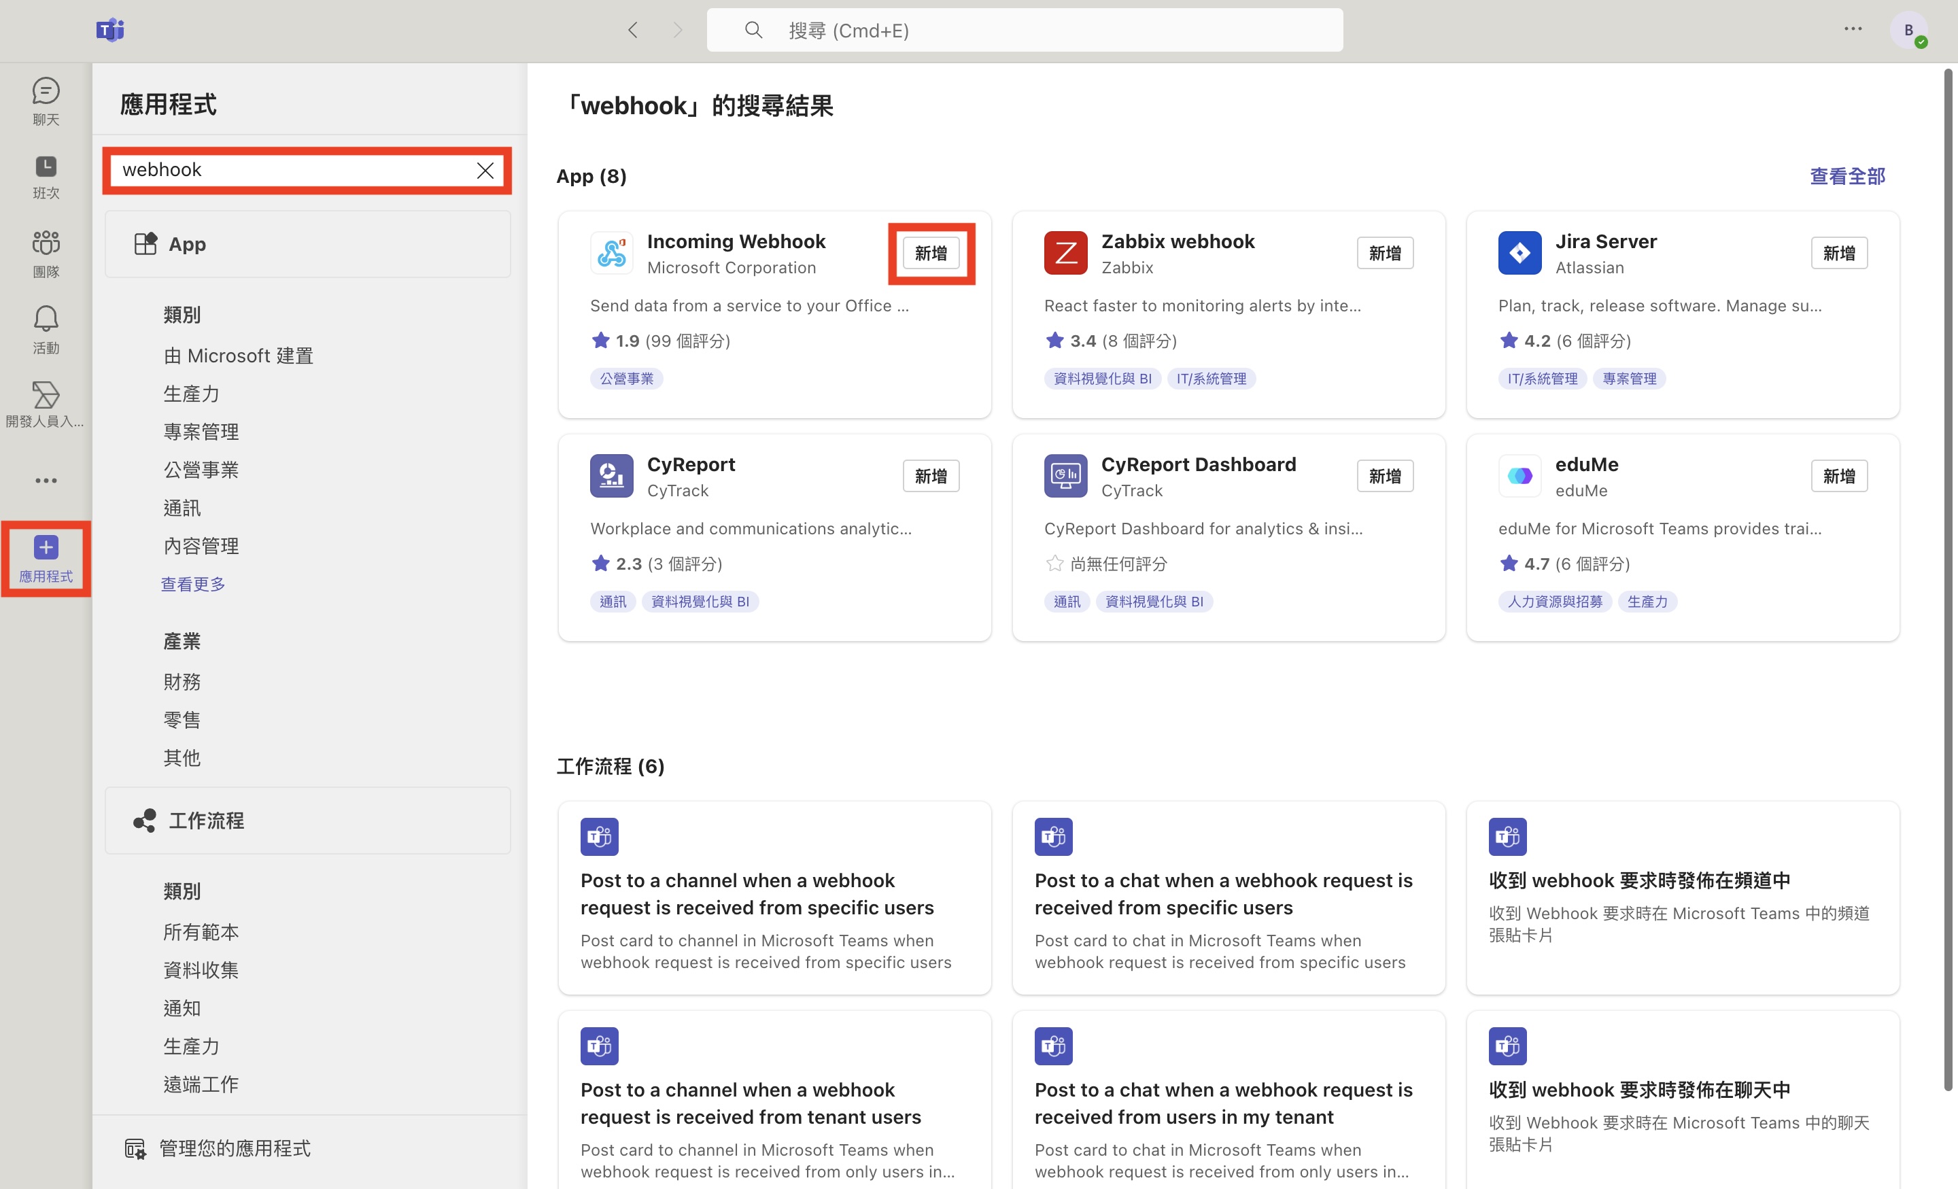The image size is (1958, 1189).
Task: Filter by 由 Microsoft 建置 category
Action: [239, 356]
